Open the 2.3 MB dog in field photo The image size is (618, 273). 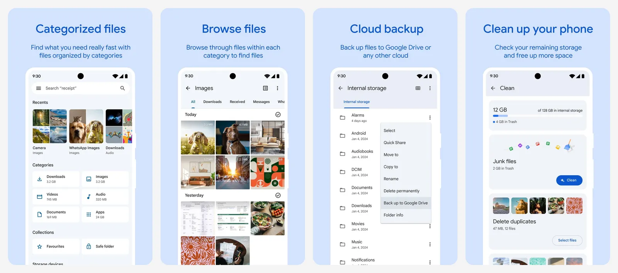pyautogui.click(x=198, y=137)
